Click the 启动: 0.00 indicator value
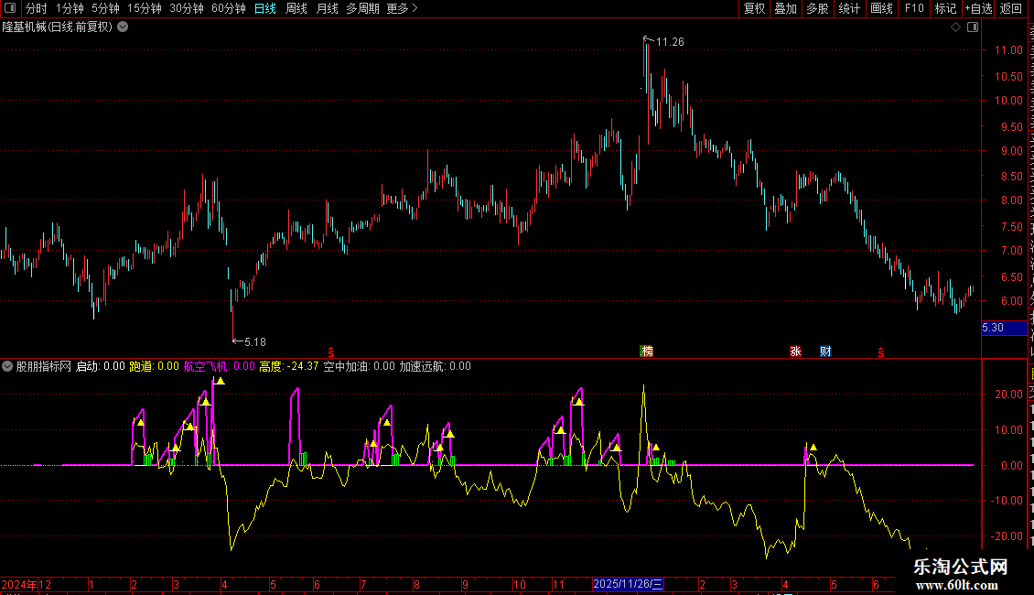 (101, 366)
